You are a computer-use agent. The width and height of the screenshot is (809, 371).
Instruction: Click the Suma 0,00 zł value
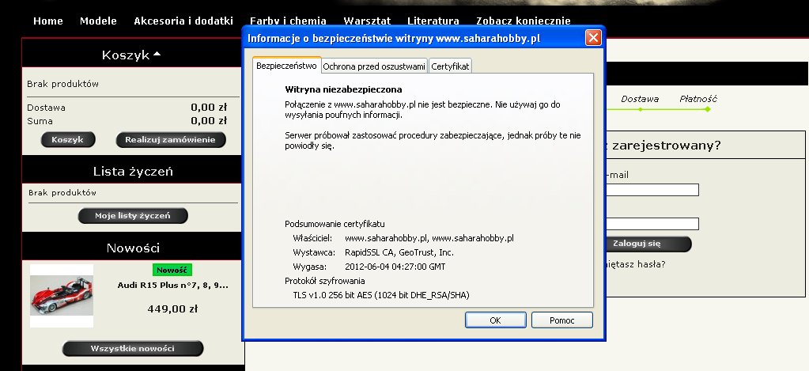pyautogui.click(x=209, y=121)
